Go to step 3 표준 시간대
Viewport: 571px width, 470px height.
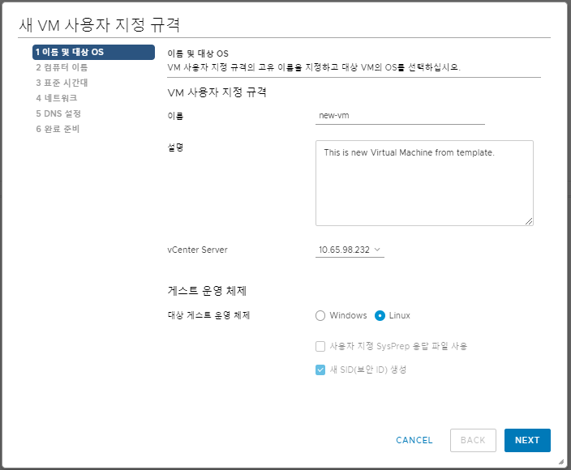coord(62,83)
